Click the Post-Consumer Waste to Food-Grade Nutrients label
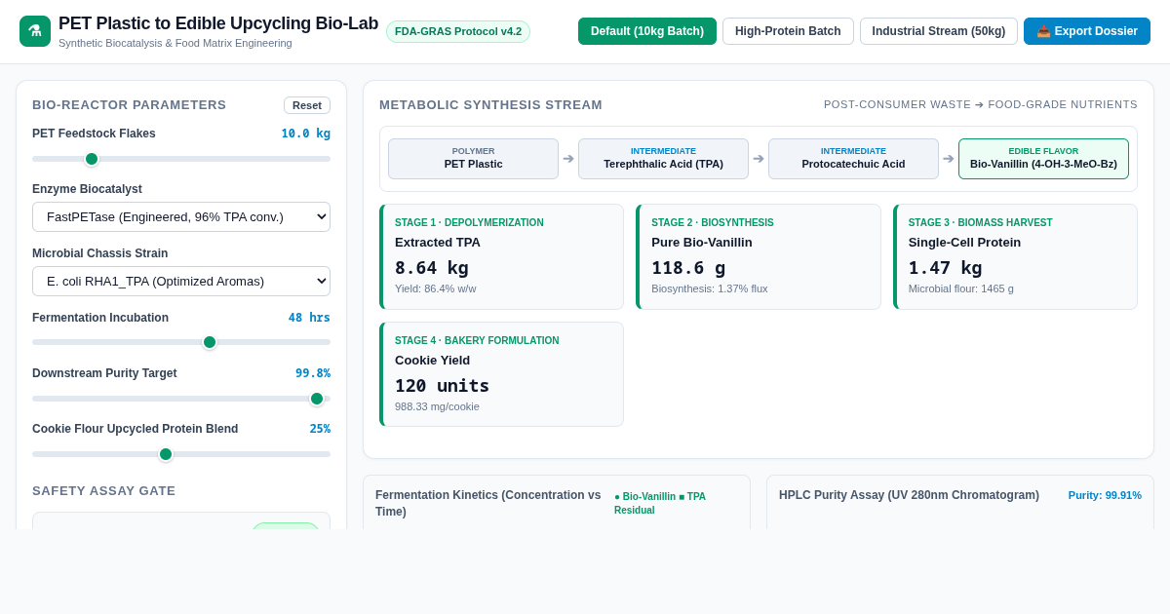The image size is (1170, 614). pos(981,104)
